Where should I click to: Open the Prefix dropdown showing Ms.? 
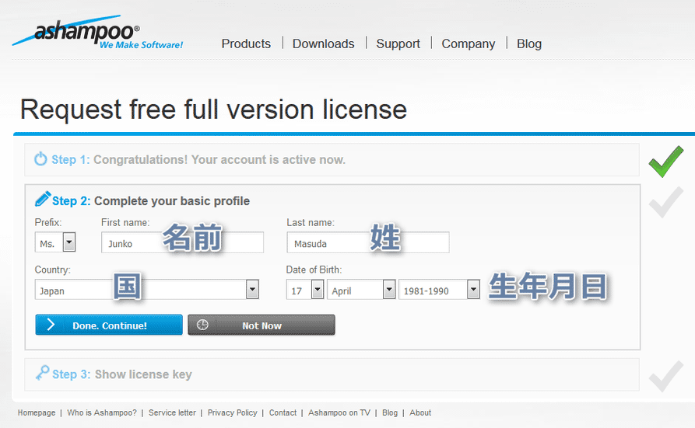[55, 242]
